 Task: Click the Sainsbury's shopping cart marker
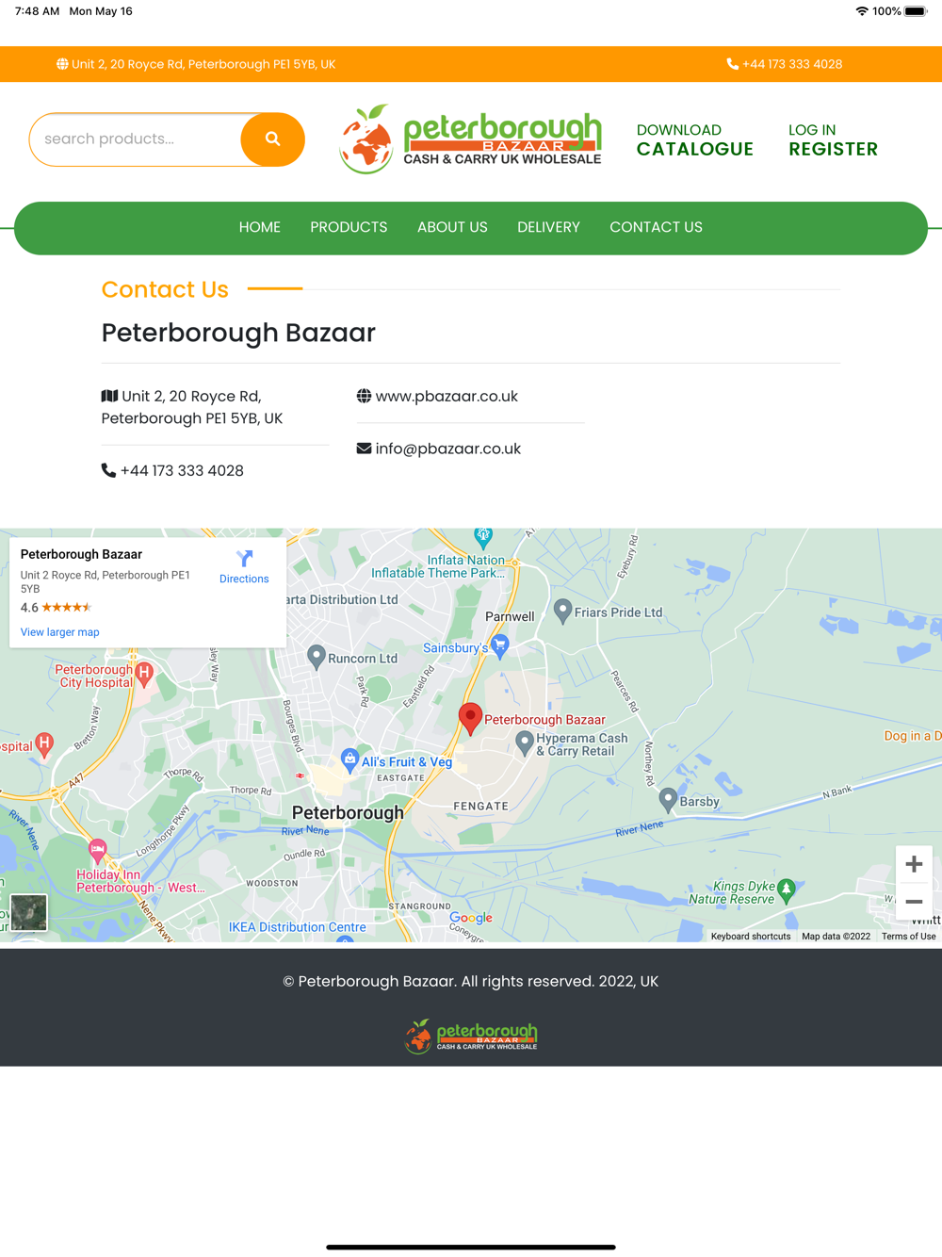coord(500,645)
